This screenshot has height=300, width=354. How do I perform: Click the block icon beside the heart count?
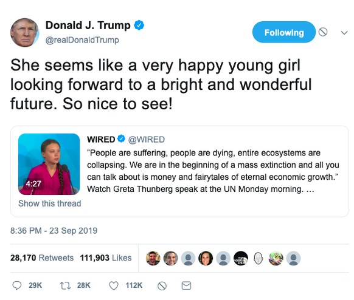click(x=162, y=286)
